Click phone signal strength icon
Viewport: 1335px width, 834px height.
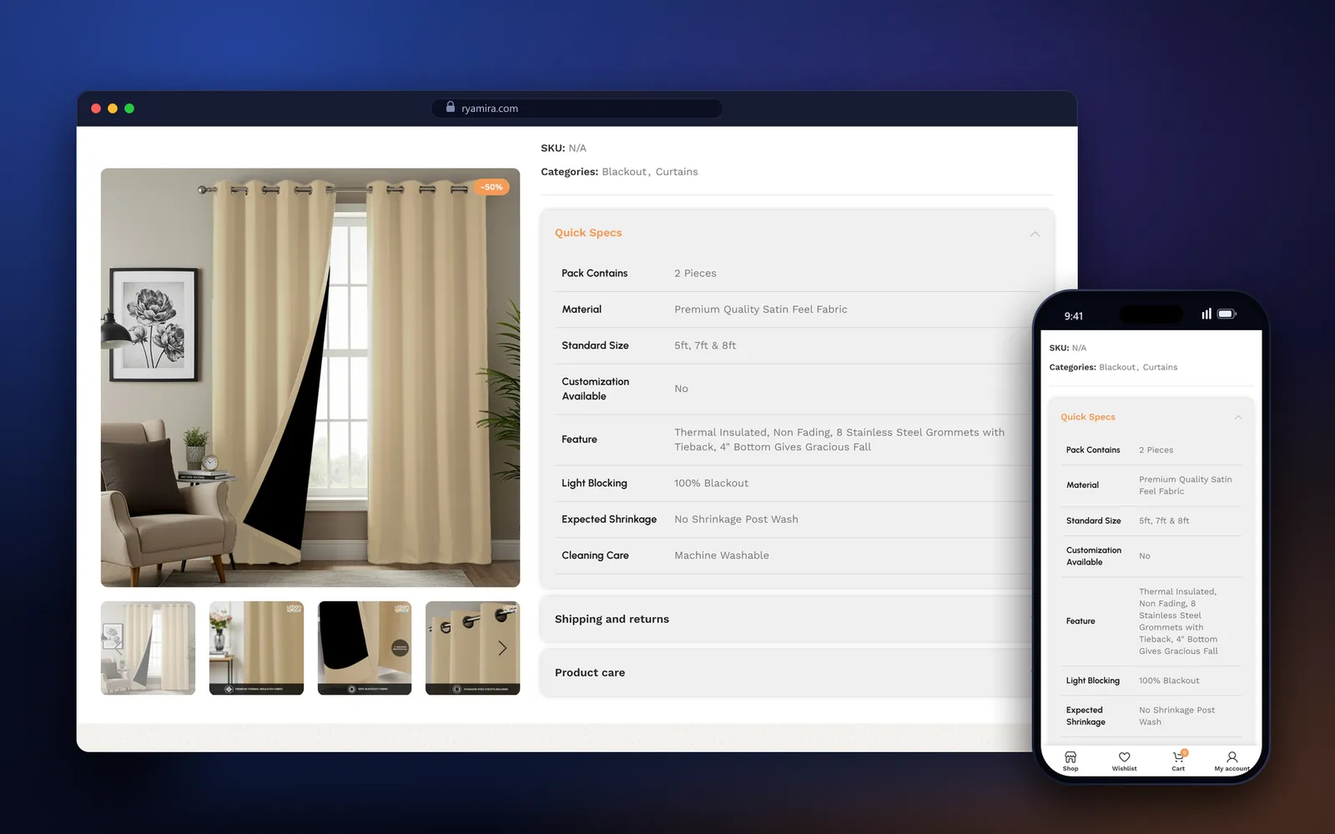[x=1207, y=314]
